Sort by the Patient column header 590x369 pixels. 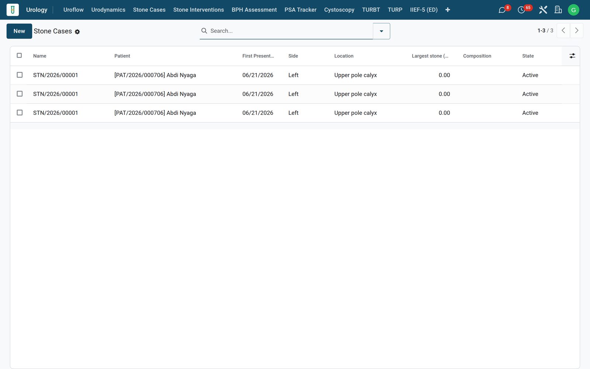pos(122,56)
